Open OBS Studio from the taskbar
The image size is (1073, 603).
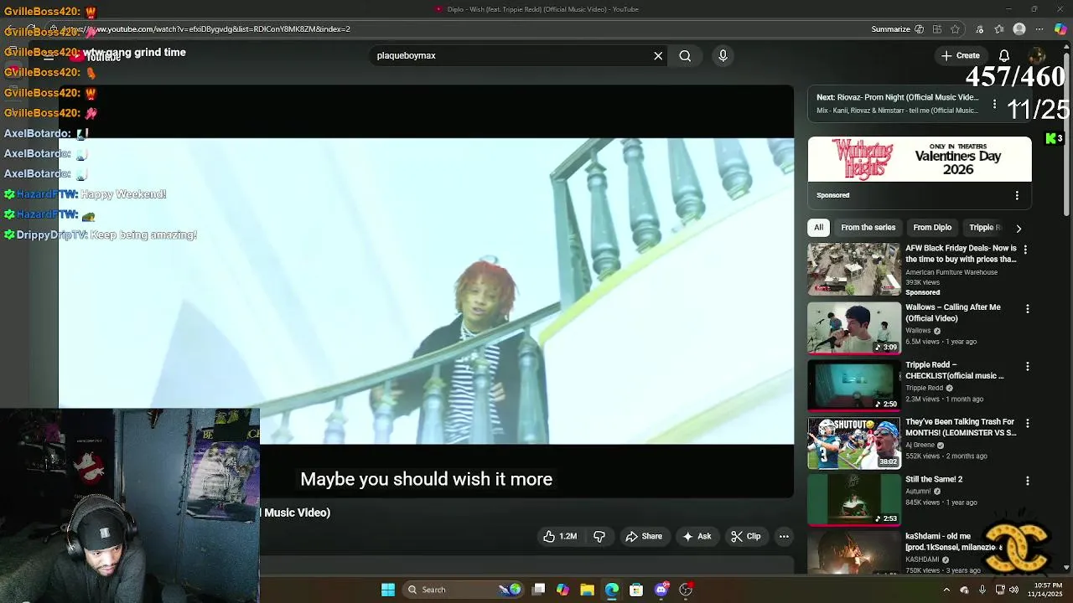pos(686,590)
